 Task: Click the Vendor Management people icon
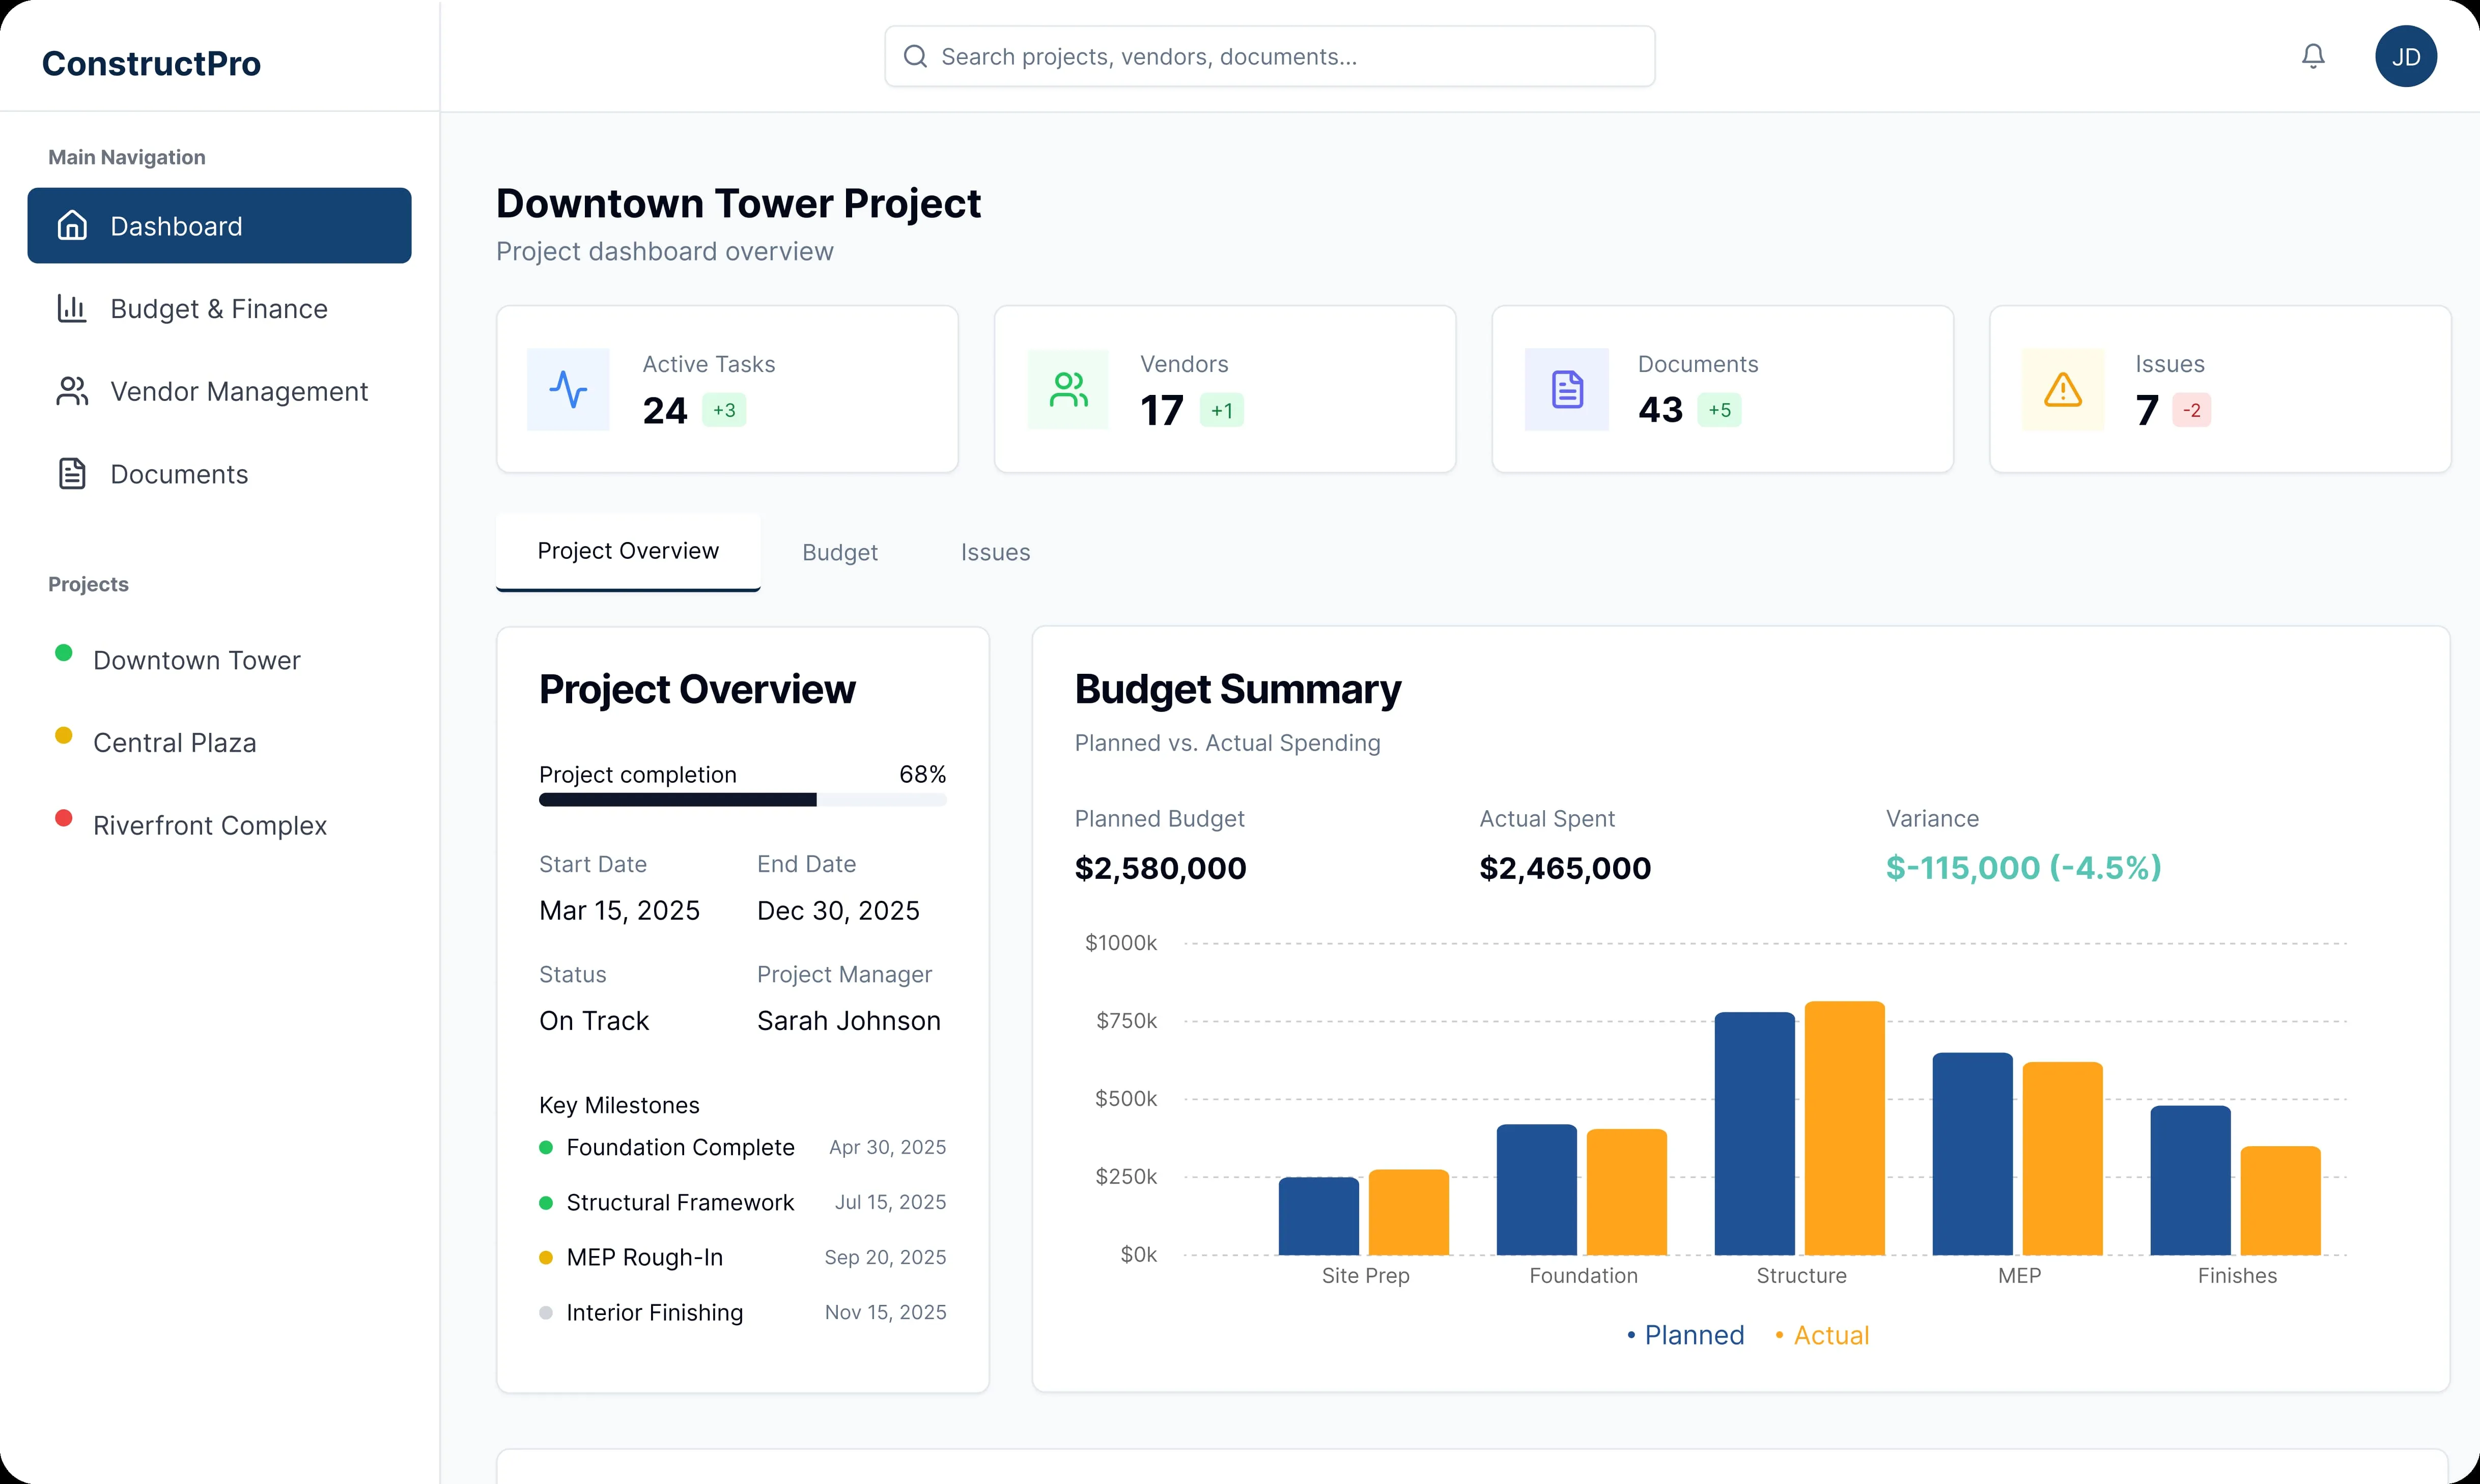pos(72,391)
